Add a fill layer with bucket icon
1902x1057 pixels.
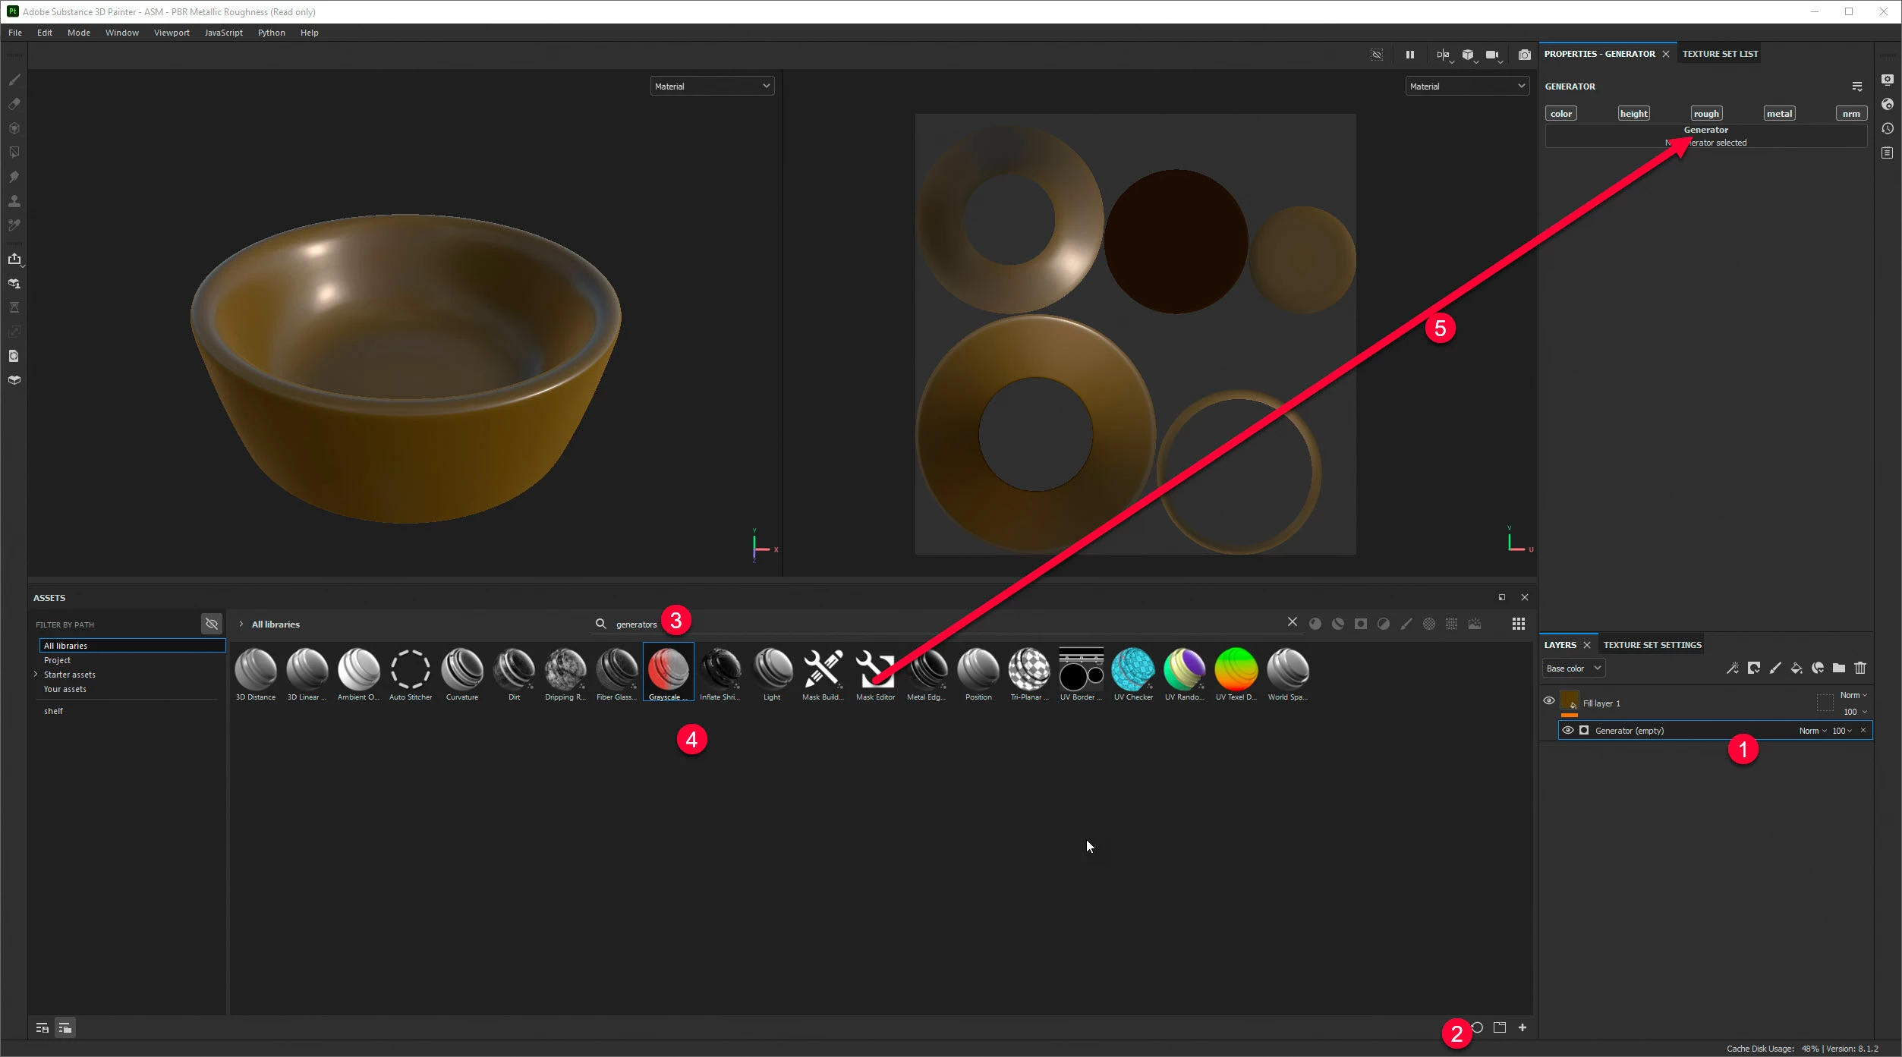(x=1796, y=668)
